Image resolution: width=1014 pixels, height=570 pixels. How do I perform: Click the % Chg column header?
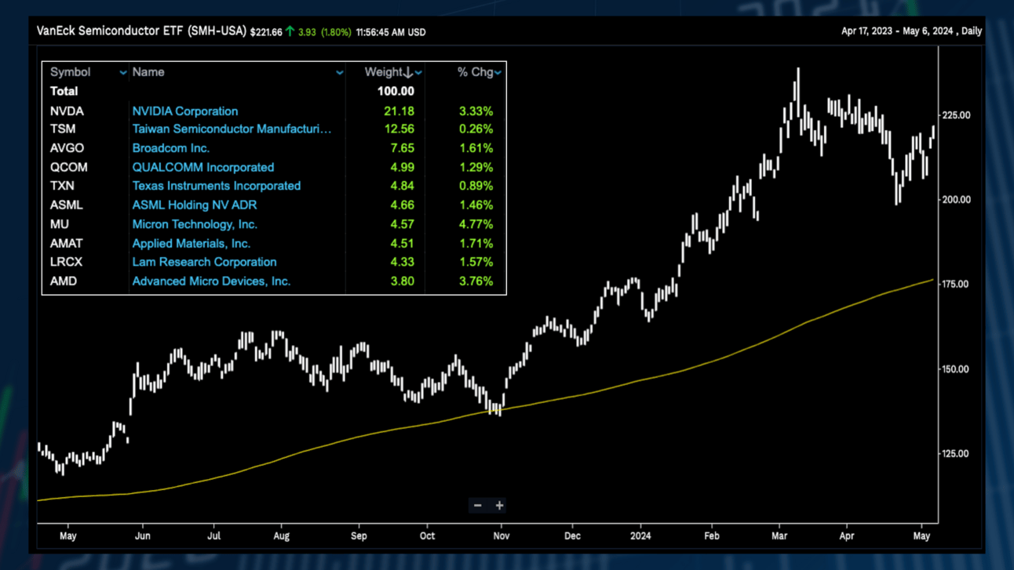tap(475, 72)
